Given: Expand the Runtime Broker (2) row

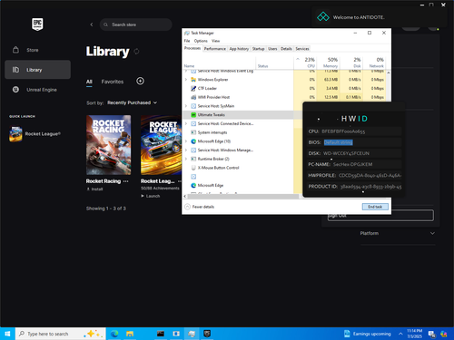Looking at the screenshot, I should point(186,159).
